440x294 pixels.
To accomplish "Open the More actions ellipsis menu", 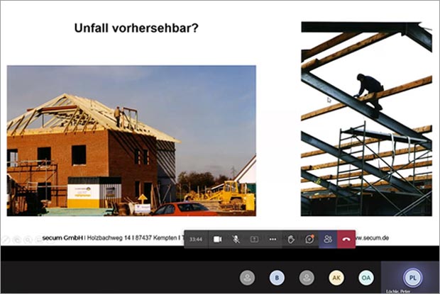I will 273,239.
